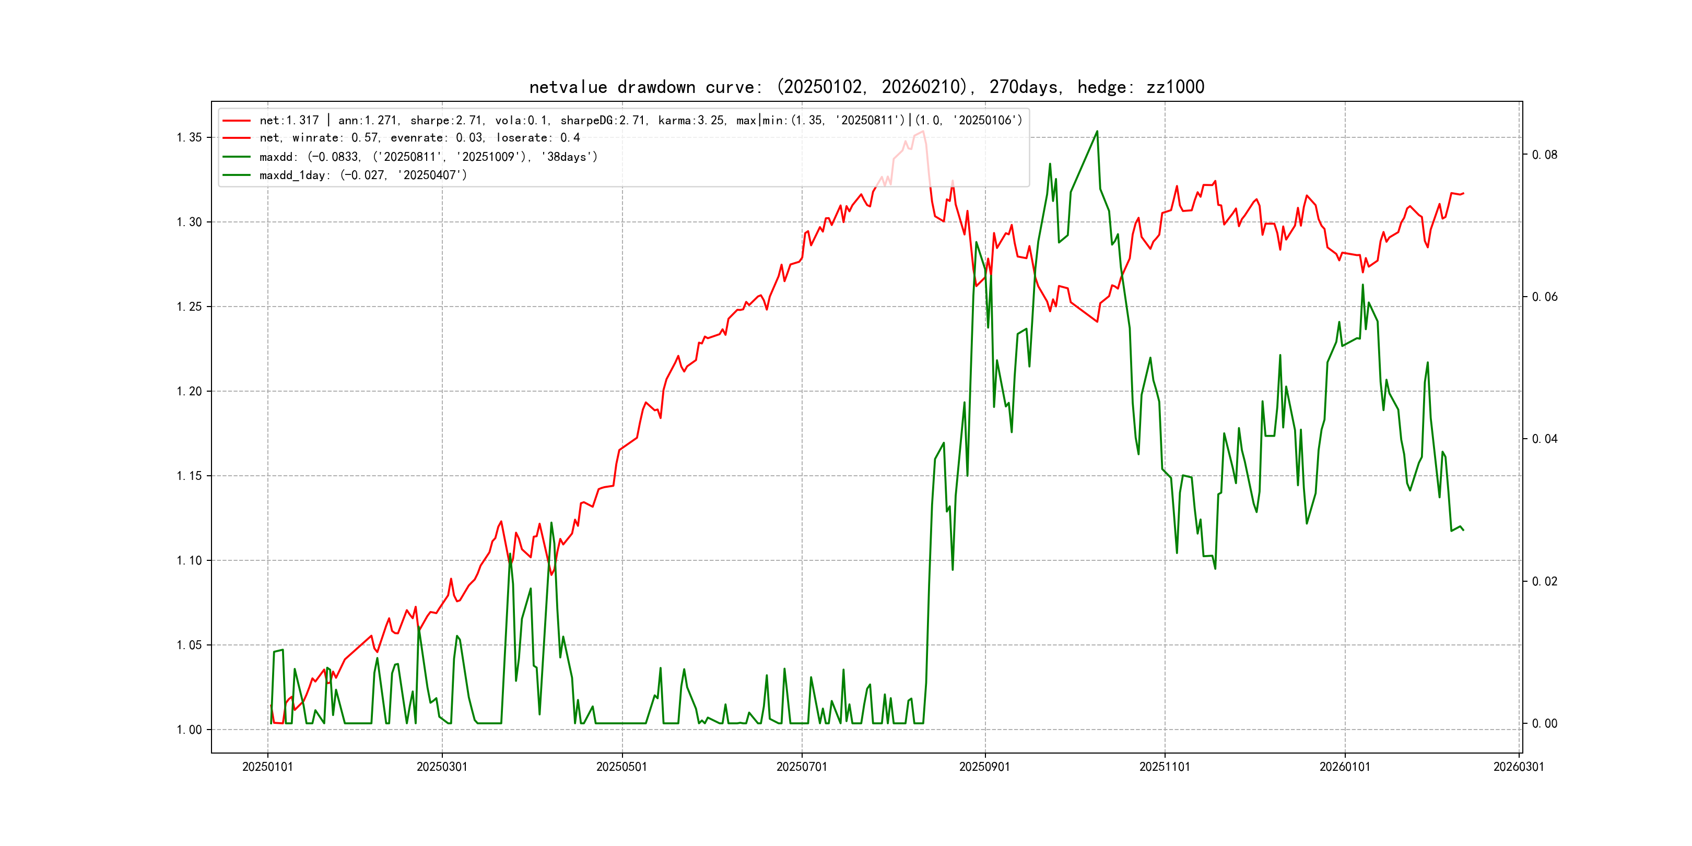The height and width of the screenshot is (846, 1692).
Task: Select the winrate legend entry text
Action: tap(419, 138)
